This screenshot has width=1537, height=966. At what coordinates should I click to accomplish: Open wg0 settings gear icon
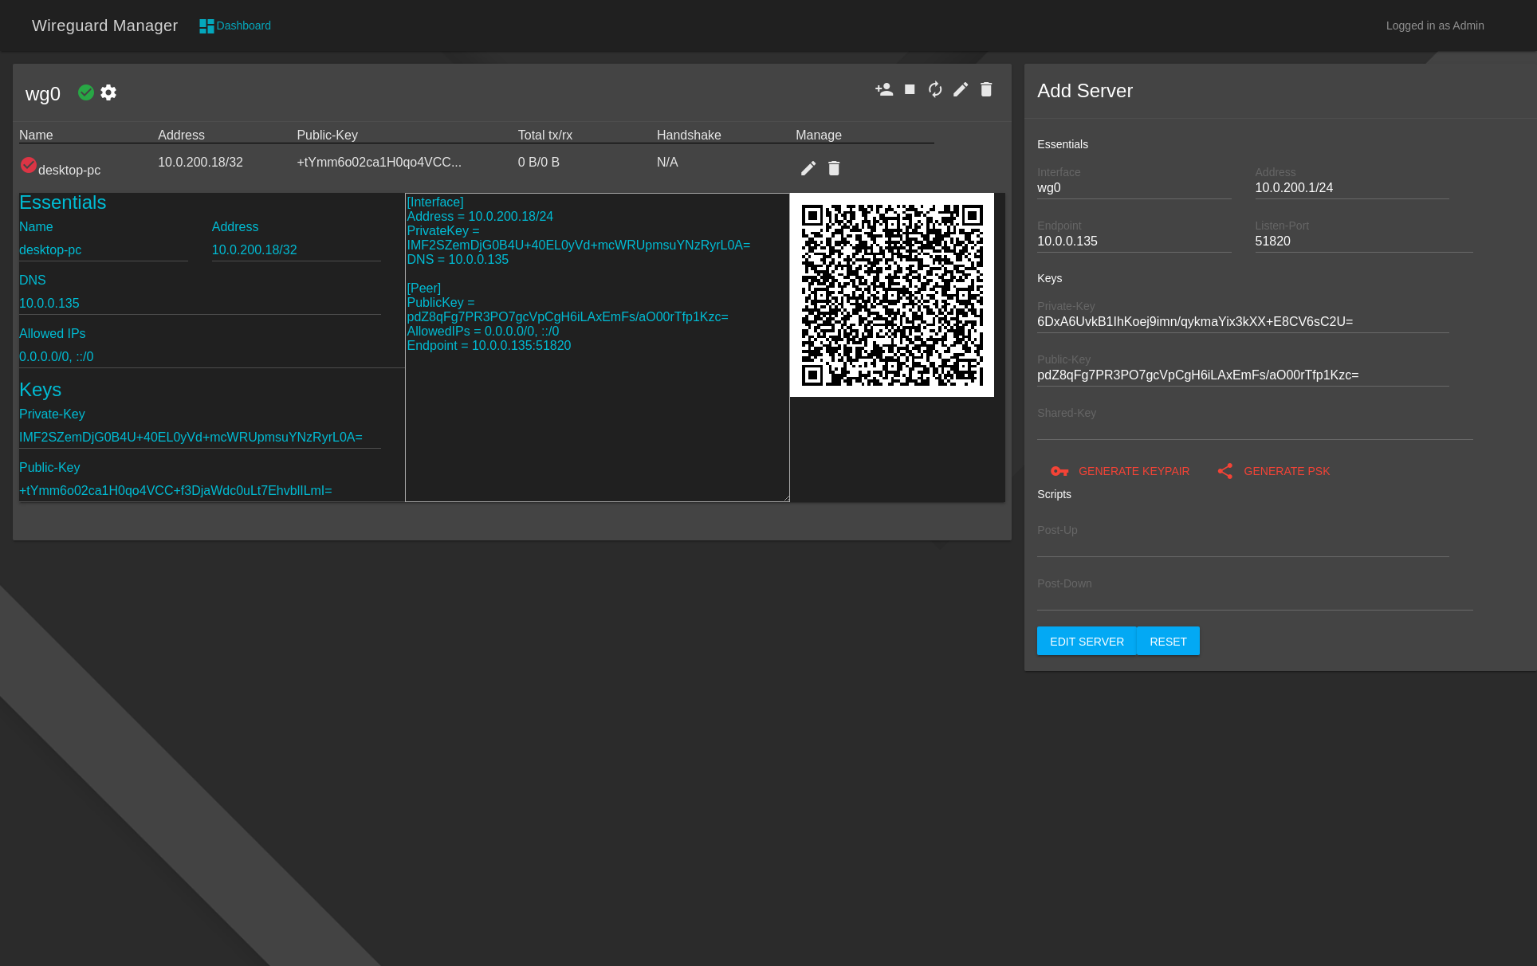(108, 92)
